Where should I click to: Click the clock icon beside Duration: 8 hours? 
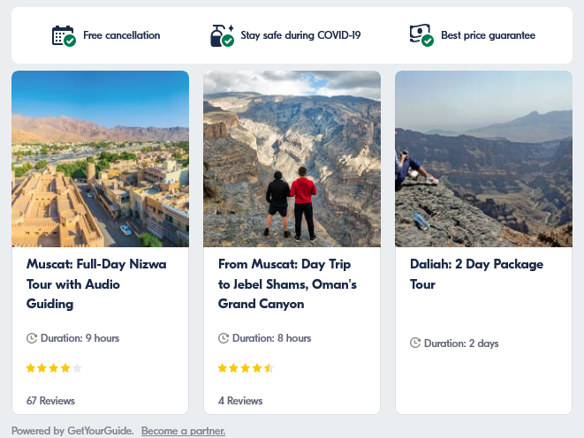(x=224, y=338)
